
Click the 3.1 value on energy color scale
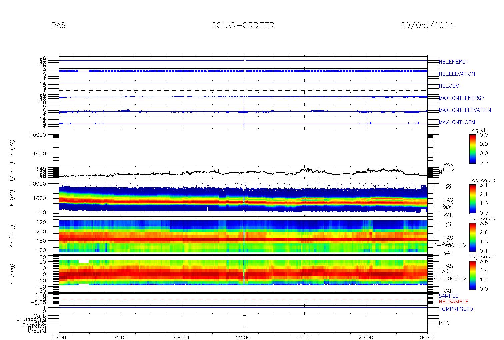tap(483, 185)
